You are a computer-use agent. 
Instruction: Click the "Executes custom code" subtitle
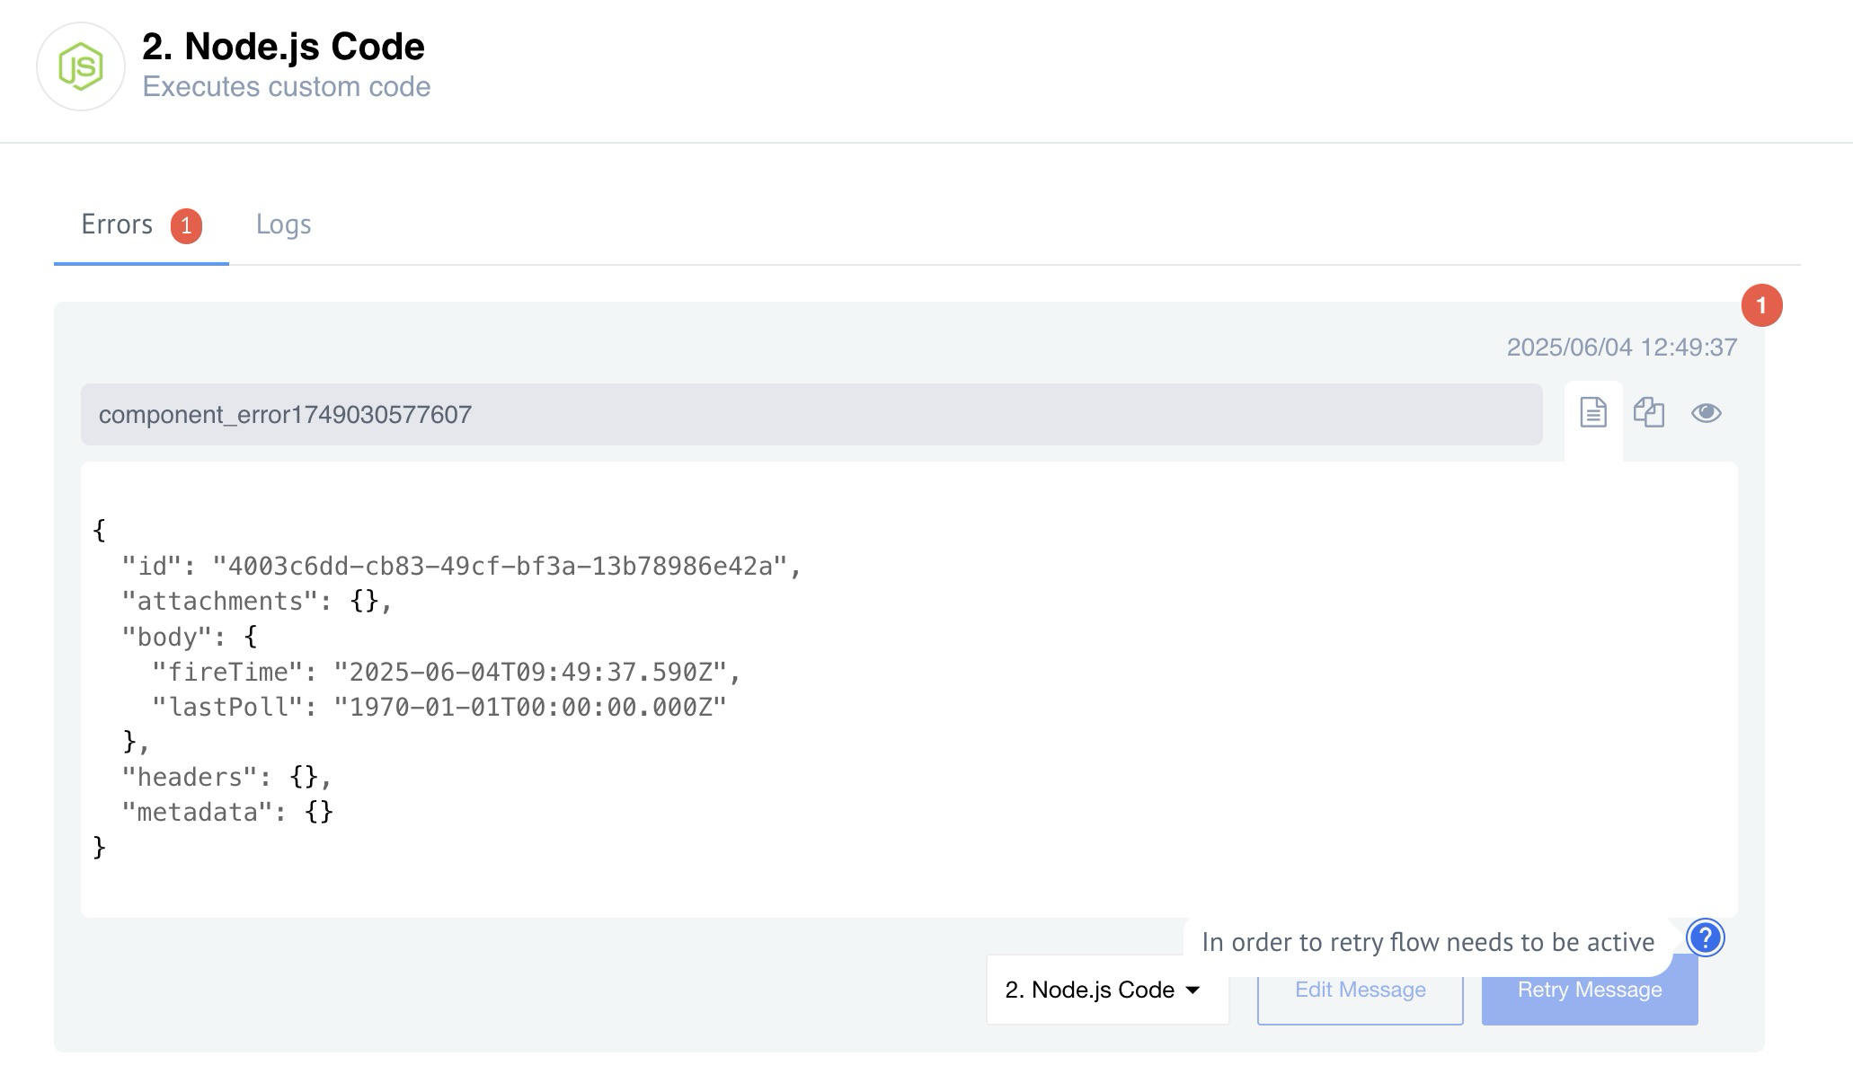click(287, 87)
